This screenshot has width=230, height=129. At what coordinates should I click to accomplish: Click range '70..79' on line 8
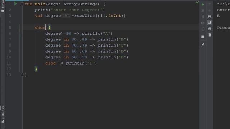[79, 46]
